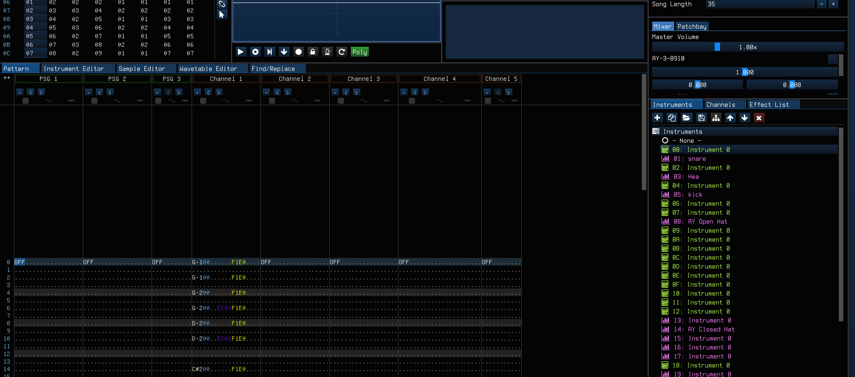Open the Wavetable Editor tab
The height and width of the screenshot is (377, 855).
(208, 69)
